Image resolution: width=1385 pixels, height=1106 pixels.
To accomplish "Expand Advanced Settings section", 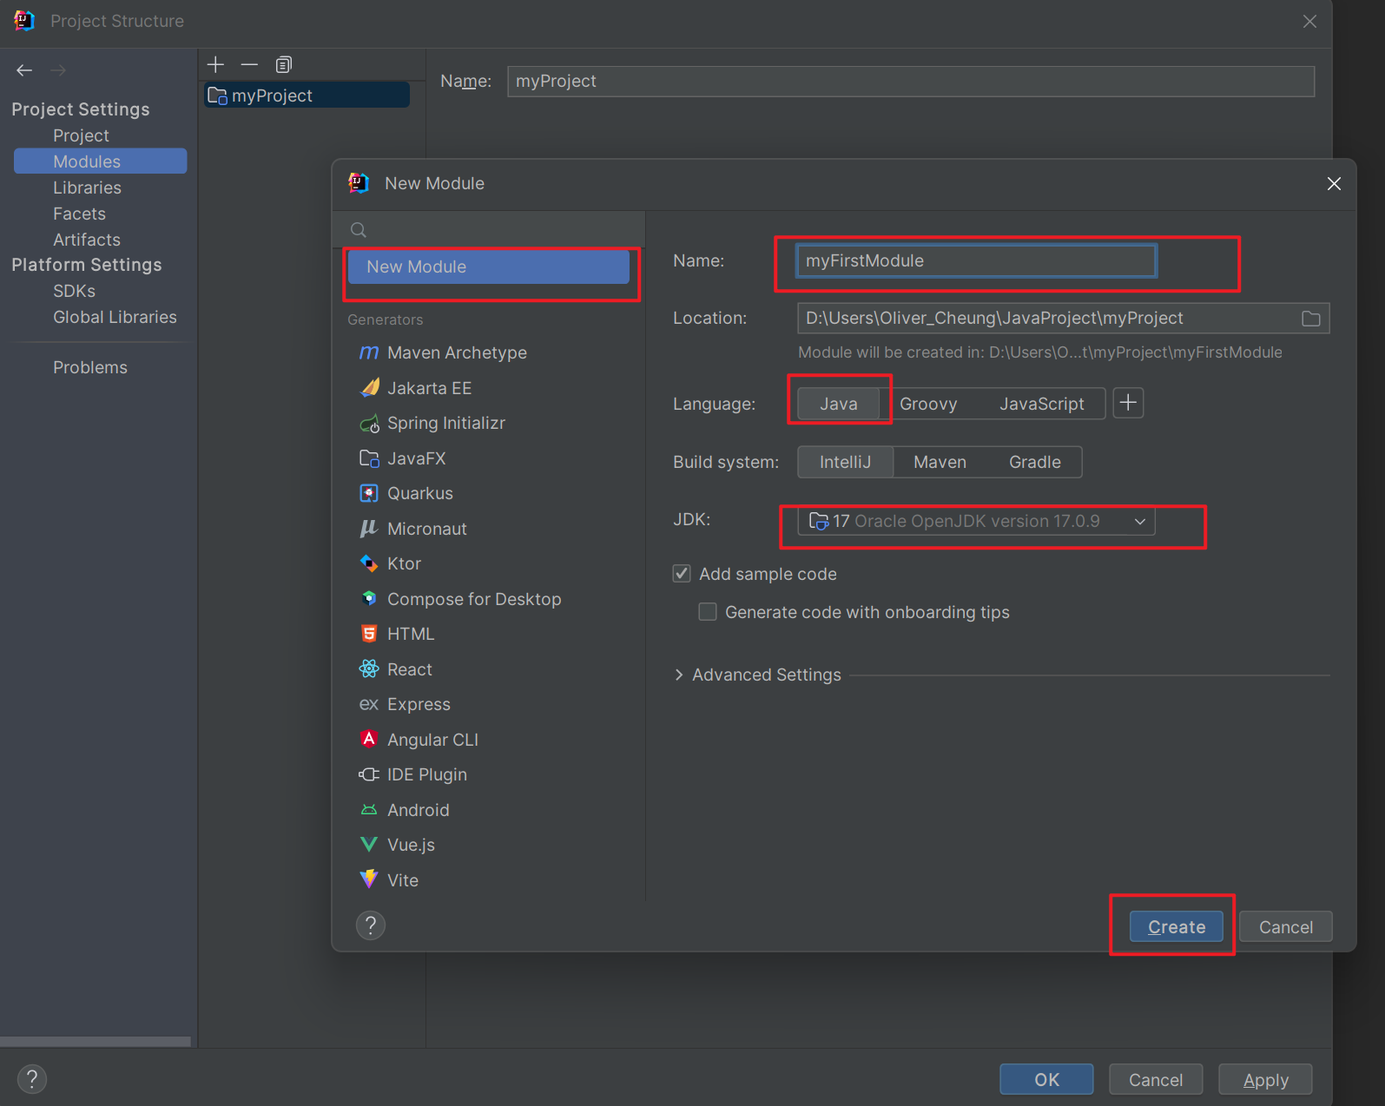I will point(679,675).
